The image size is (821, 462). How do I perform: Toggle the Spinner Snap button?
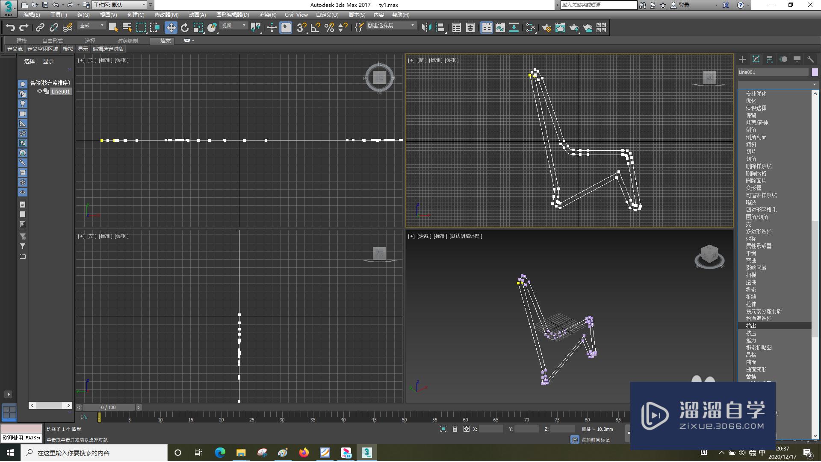[343, 28]
